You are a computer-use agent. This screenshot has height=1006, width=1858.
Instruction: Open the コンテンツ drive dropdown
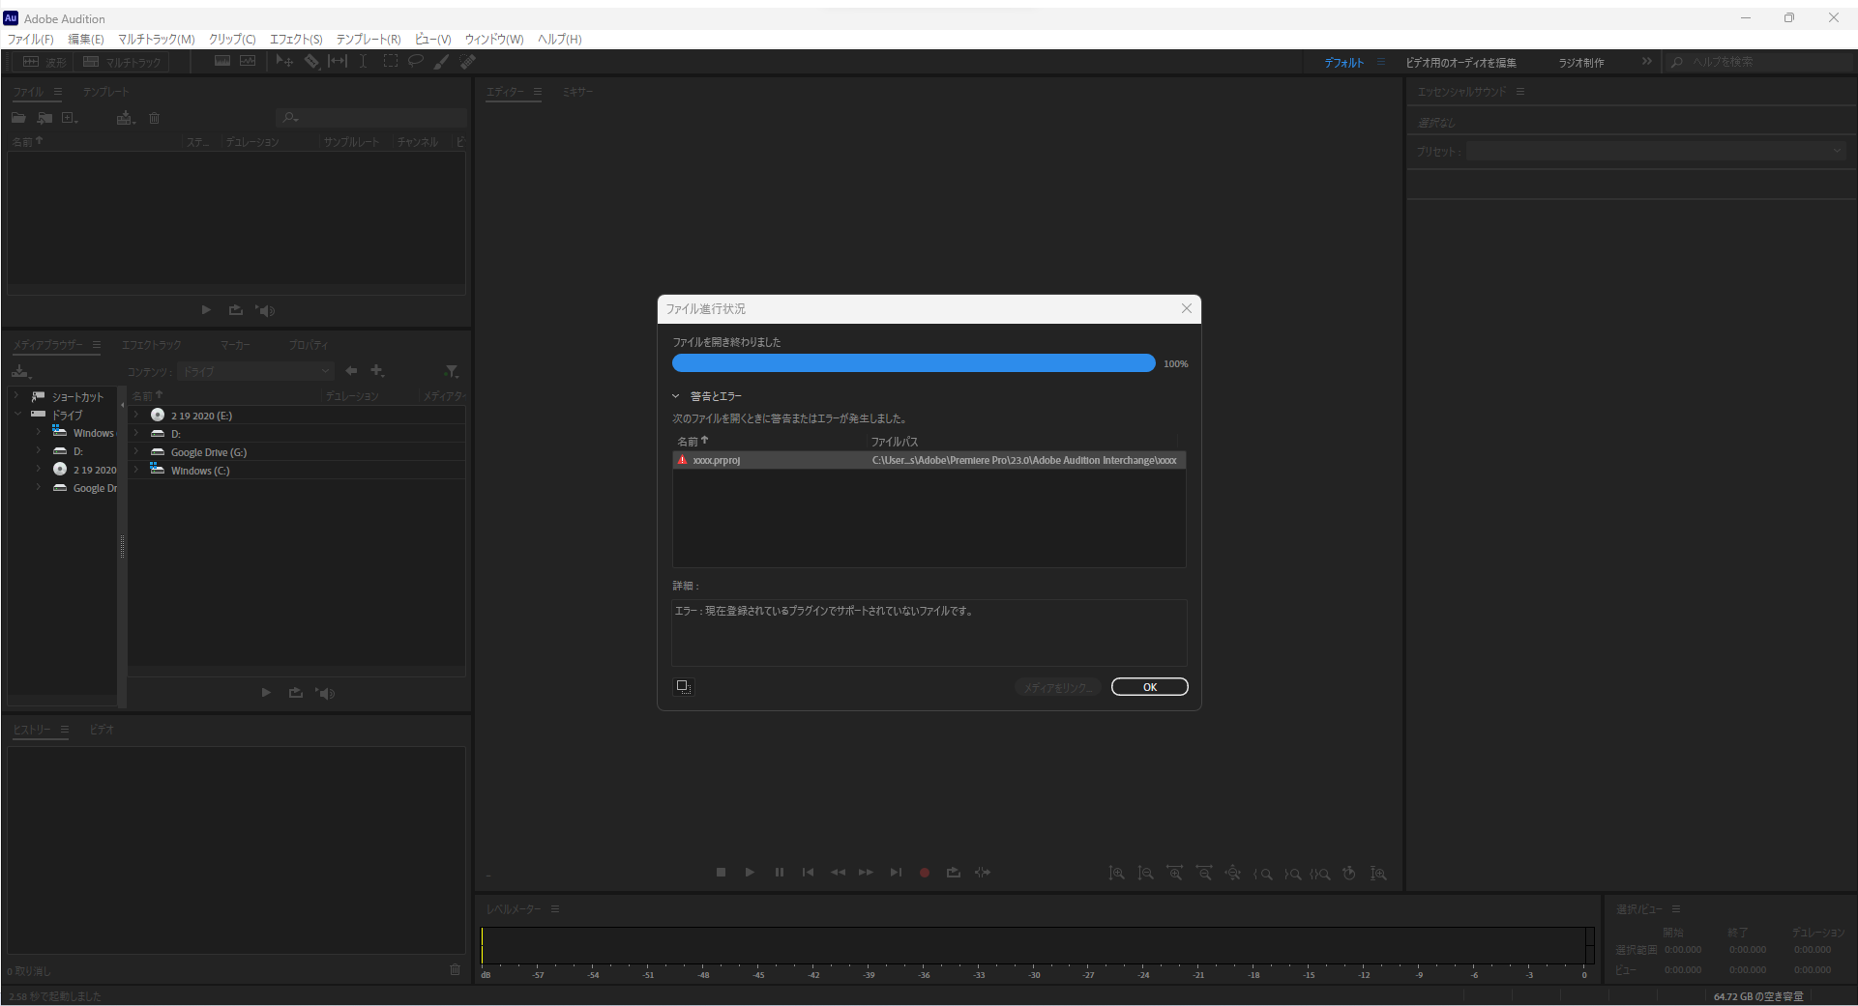point(255,371)
